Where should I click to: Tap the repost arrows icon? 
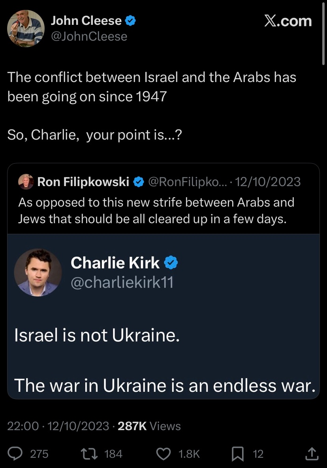89,454
